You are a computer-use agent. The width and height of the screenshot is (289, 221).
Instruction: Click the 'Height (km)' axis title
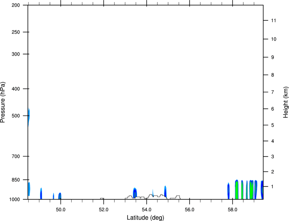pyautogui.click(x=286, y=102)
